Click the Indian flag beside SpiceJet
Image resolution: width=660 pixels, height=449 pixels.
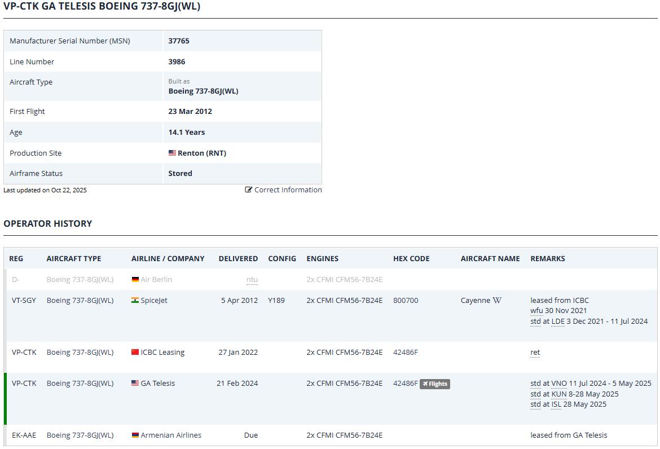coord(135,301)
